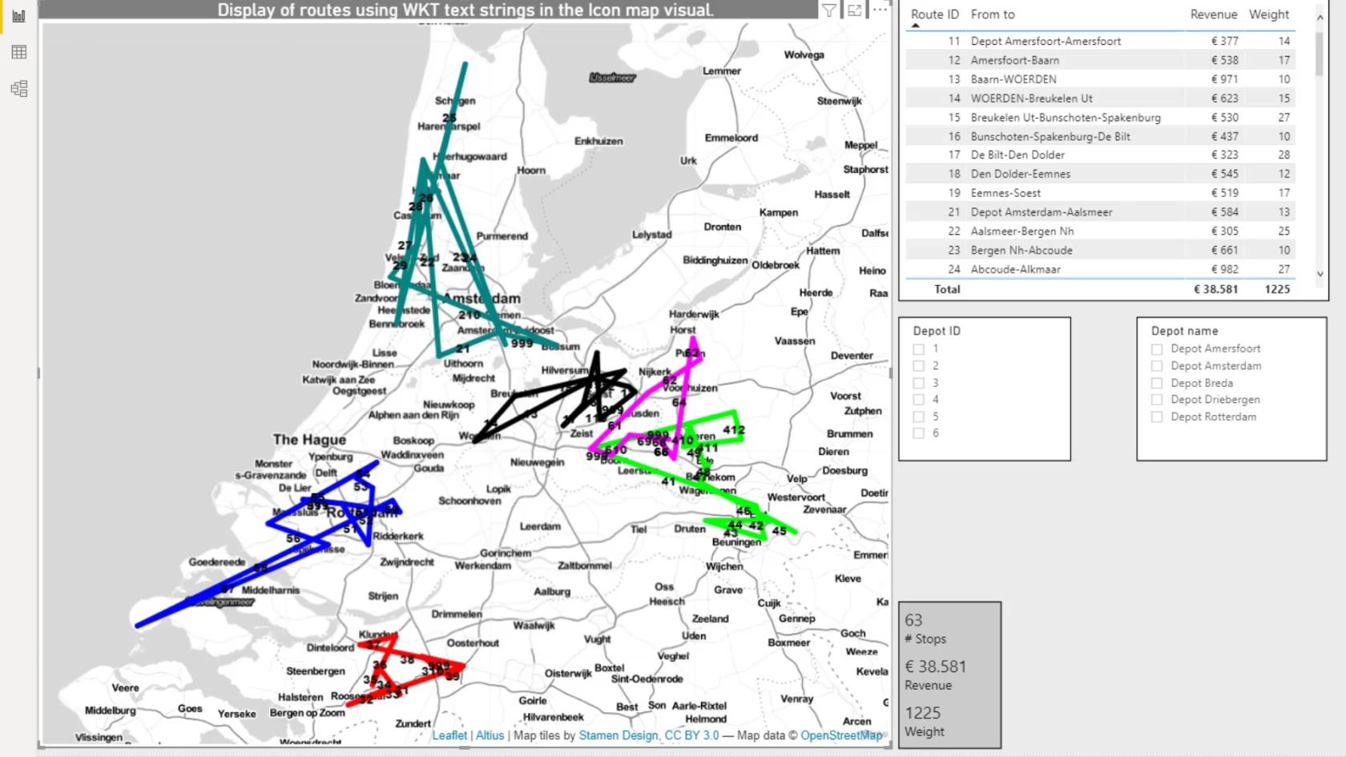Image resolution: width=1346 pixels, height=757 pixels.
Task: Select the De Bilt-Den Dolder row
Action: (1100, 155)
